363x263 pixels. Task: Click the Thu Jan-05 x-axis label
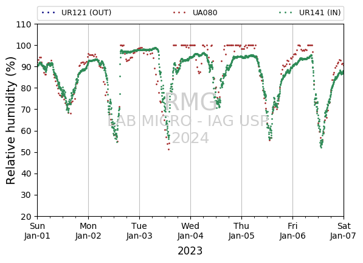pyautogui.click(x=241, y=231)
